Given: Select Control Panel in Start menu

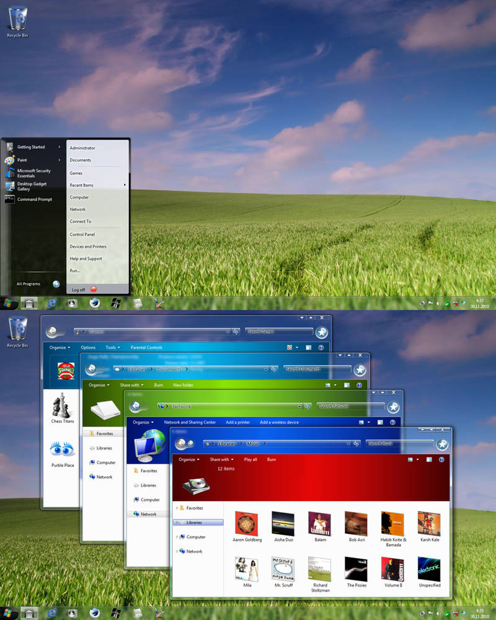Looking at the screenshot, I should [82, 234].
